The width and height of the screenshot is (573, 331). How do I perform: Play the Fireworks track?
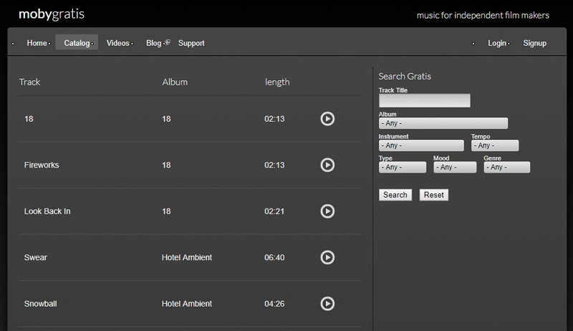327,165
